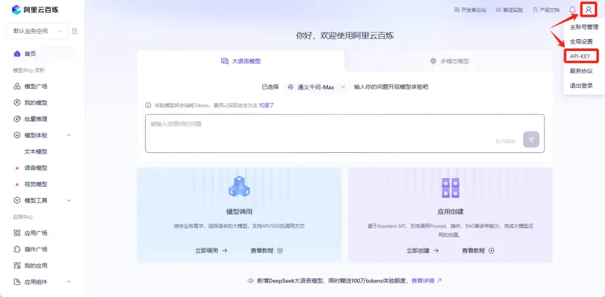Click the 模型工具 sidebar icon
This screenshot has height=297, width=605.
pyautogui.click(x=17, y=200)
